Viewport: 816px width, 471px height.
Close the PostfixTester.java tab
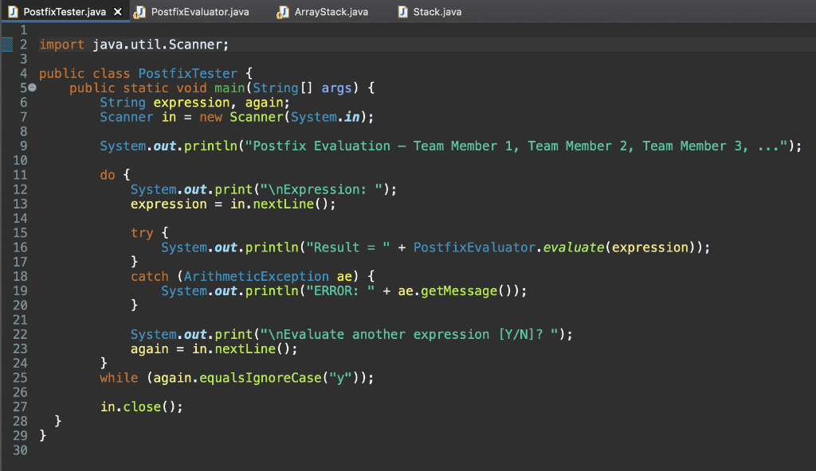coord(118,11)
